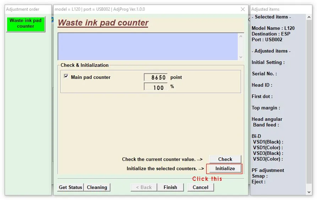The image size is (317, 200).
Task: Open the Cleaning function
Action: pos(97,187)
